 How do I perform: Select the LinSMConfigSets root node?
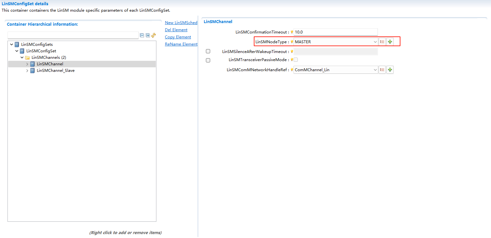[x=36, y=45]
